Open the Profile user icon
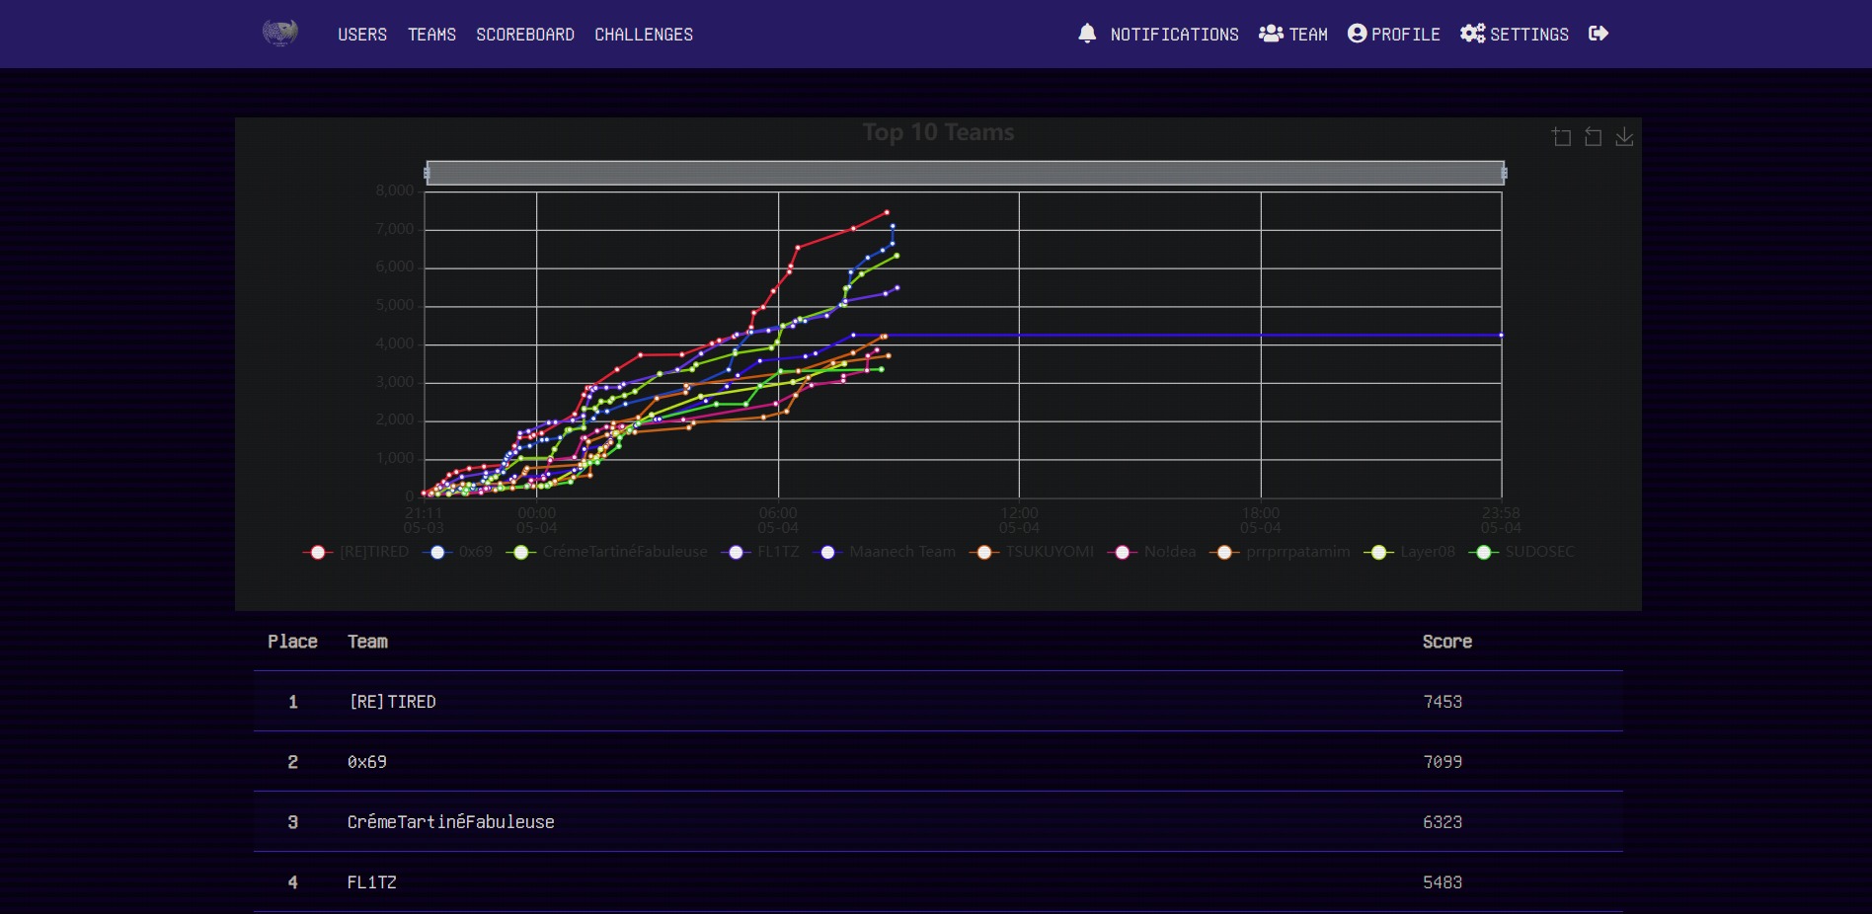Image resolution: width=1872 pixels, height=914 pixels. [1358, 34]
